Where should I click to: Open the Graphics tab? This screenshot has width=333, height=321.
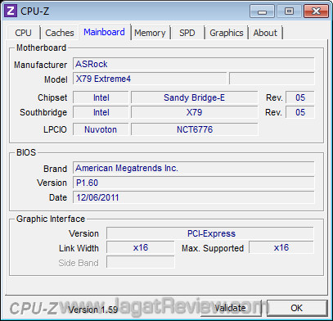tap(227, 33)
